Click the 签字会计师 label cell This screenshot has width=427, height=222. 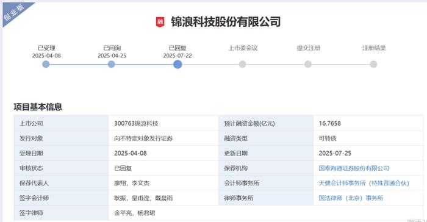pos(61,198)
